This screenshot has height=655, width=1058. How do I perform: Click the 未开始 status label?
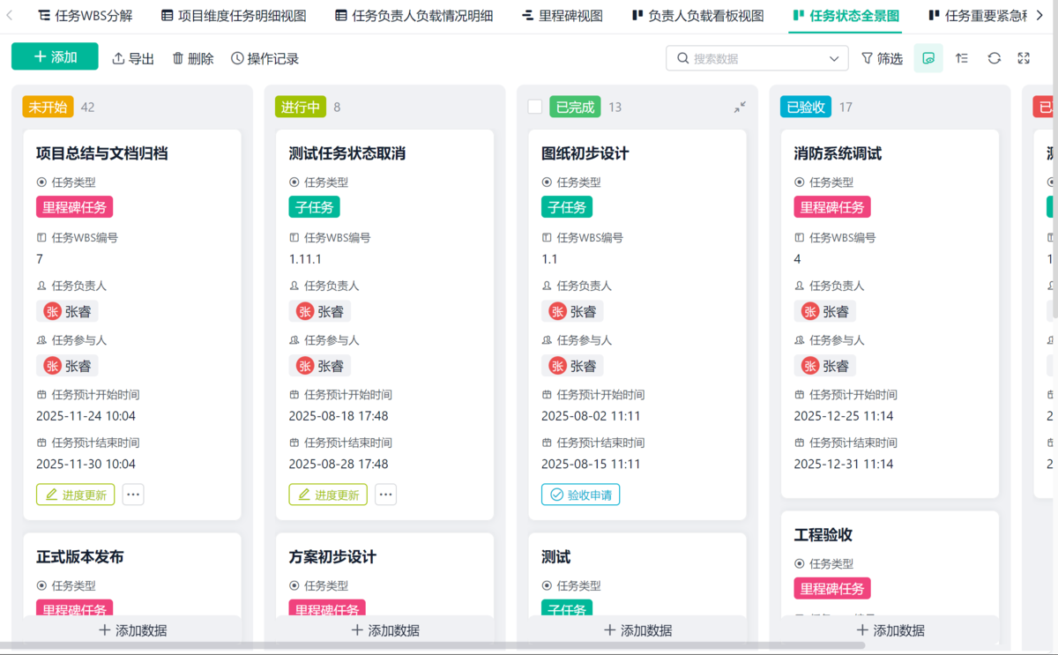click(x=48, y=107)
